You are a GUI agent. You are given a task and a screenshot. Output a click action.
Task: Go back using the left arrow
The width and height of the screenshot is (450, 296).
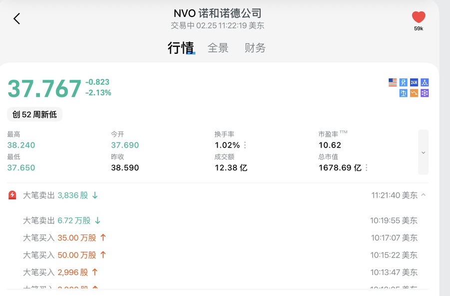17,19
